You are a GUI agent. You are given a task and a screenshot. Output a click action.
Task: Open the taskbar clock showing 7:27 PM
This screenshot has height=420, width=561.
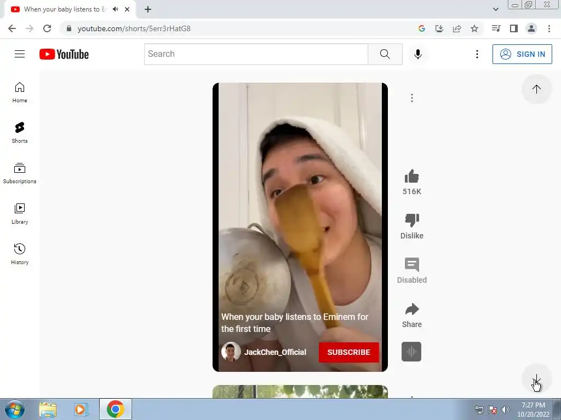pyautogui.click(x=533, y=409)
